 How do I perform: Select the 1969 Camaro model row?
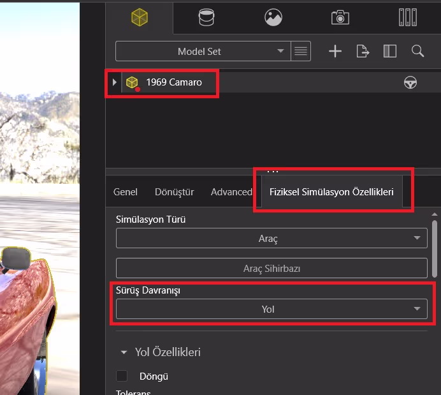coord(273,82)
